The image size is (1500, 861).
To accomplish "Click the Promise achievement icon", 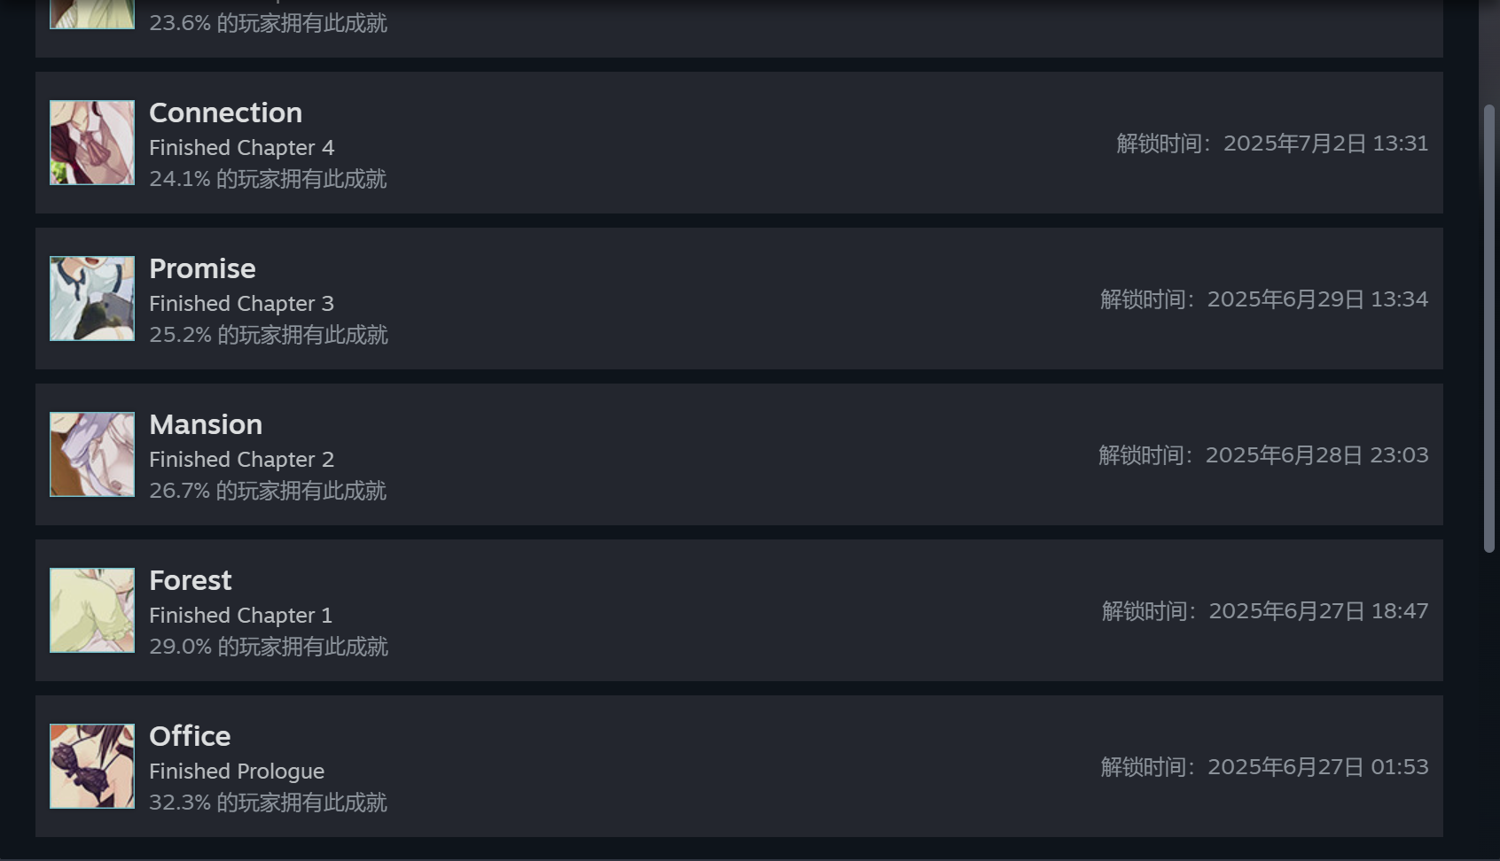I will coord(92,299).
